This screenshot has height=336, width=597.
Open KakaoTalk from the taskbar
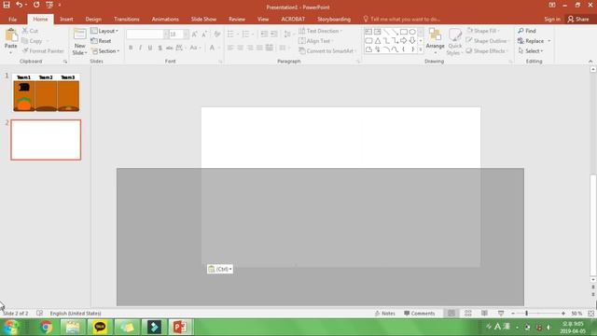100,328
